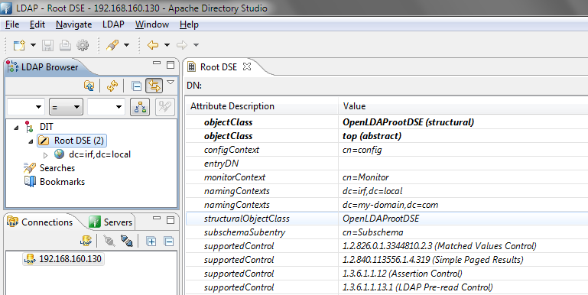
Task: Select value cn=Subschema
Action: pos(372,232)
